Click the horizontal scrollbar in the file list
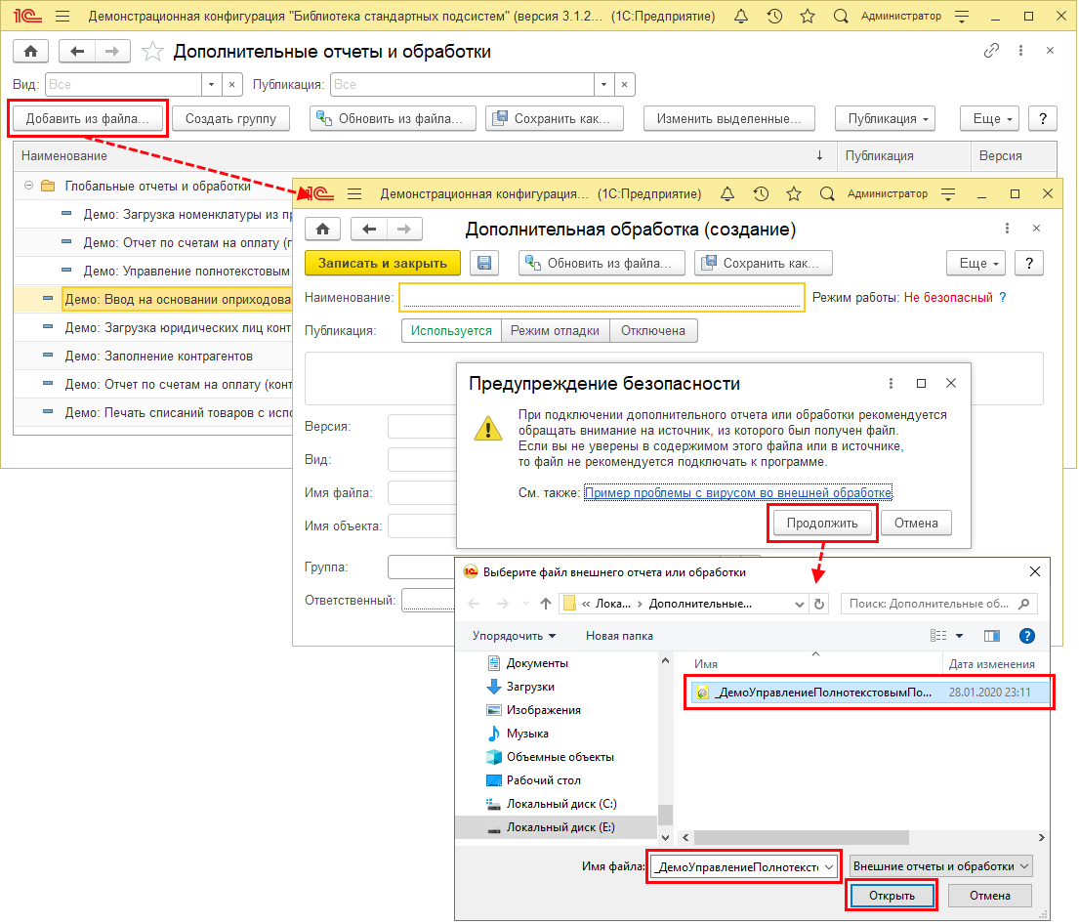This screenshot has width=1079, height=924. click(801, 838)
